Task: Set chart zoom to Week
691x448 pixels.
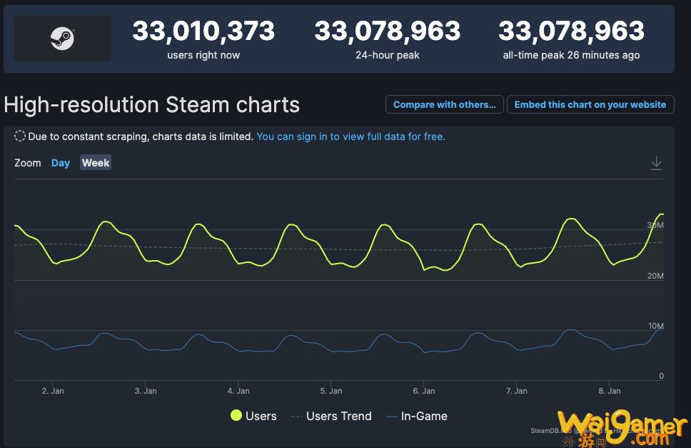Action: (x=96, y=162)
